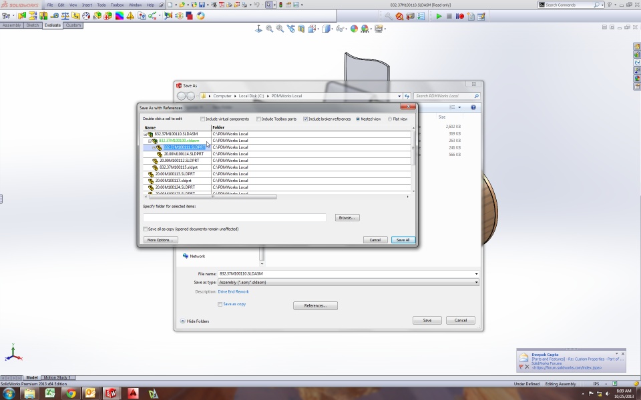This screenshot has height=400, width=641.
Task: Click the Zoom to Area icon
Action: 280,29
